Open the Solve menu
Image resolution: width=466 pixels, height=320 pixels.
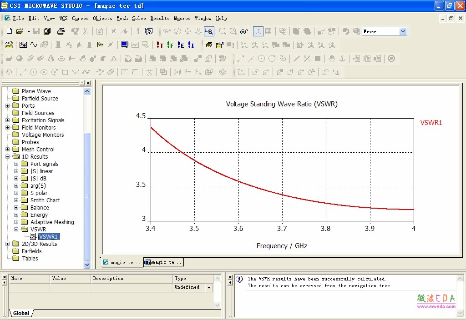coord(139,18)
